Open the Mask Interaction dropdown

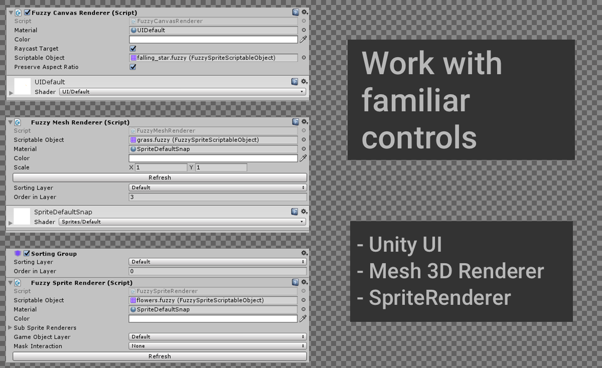tap(218, 346)
